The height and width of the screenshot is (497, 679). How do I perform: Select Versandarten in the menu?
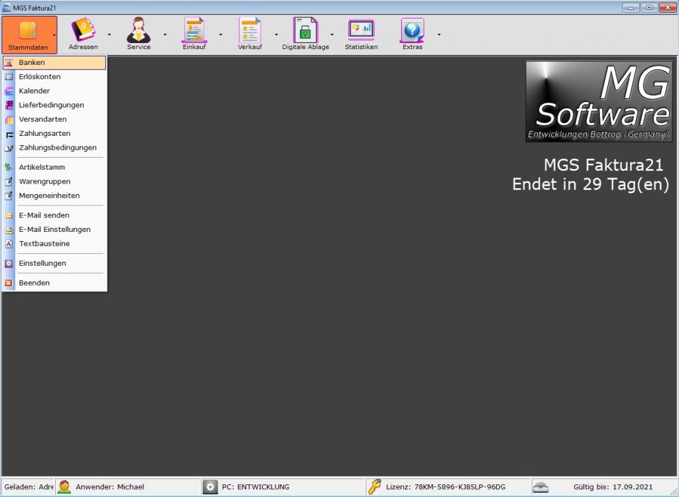[54, 119]
